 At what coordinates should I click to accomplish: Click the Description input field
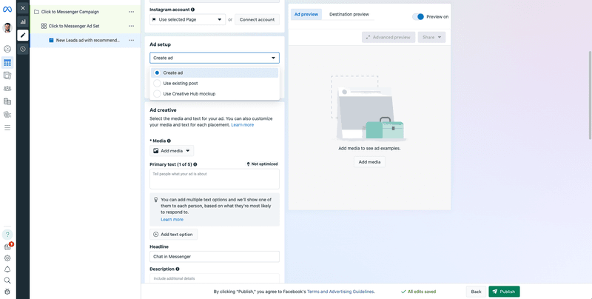coord(215,278)
